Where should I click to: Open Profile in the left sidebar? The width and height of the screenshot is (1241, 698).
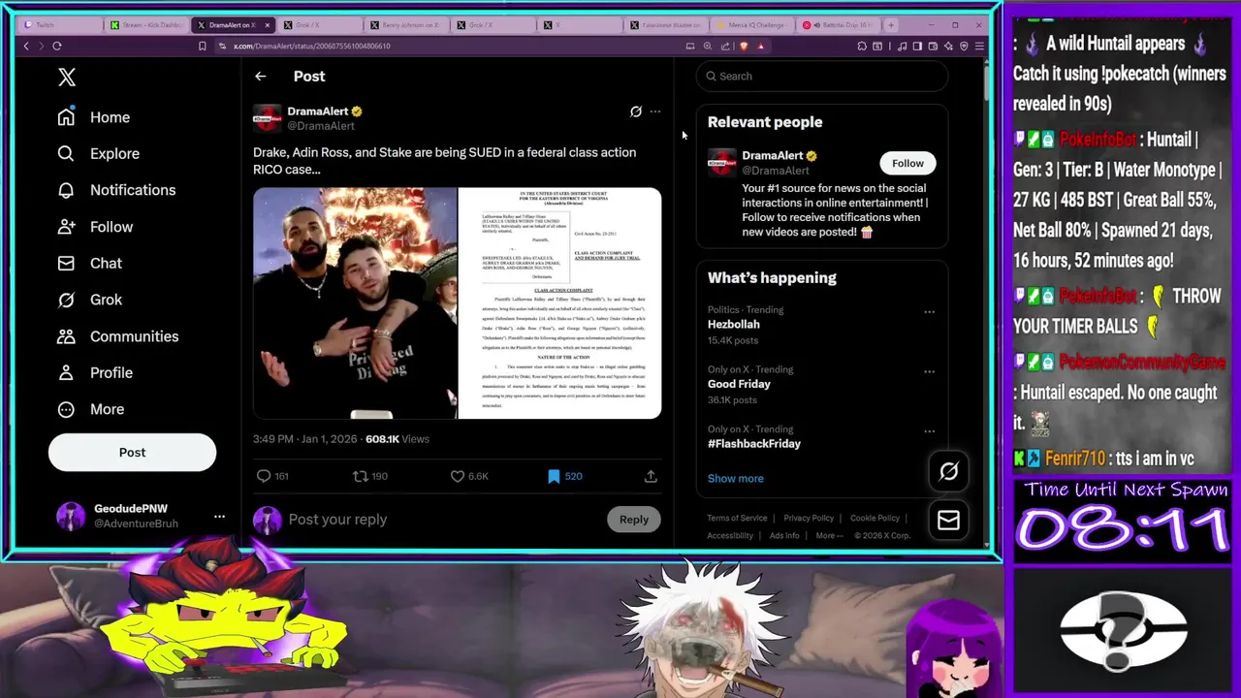tap(95, 372)
